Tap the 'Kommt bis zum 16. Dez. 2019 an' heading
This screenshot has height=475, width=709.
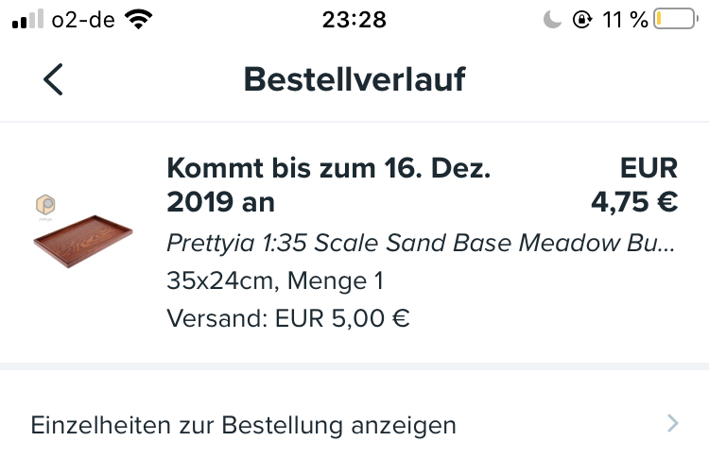329,185
